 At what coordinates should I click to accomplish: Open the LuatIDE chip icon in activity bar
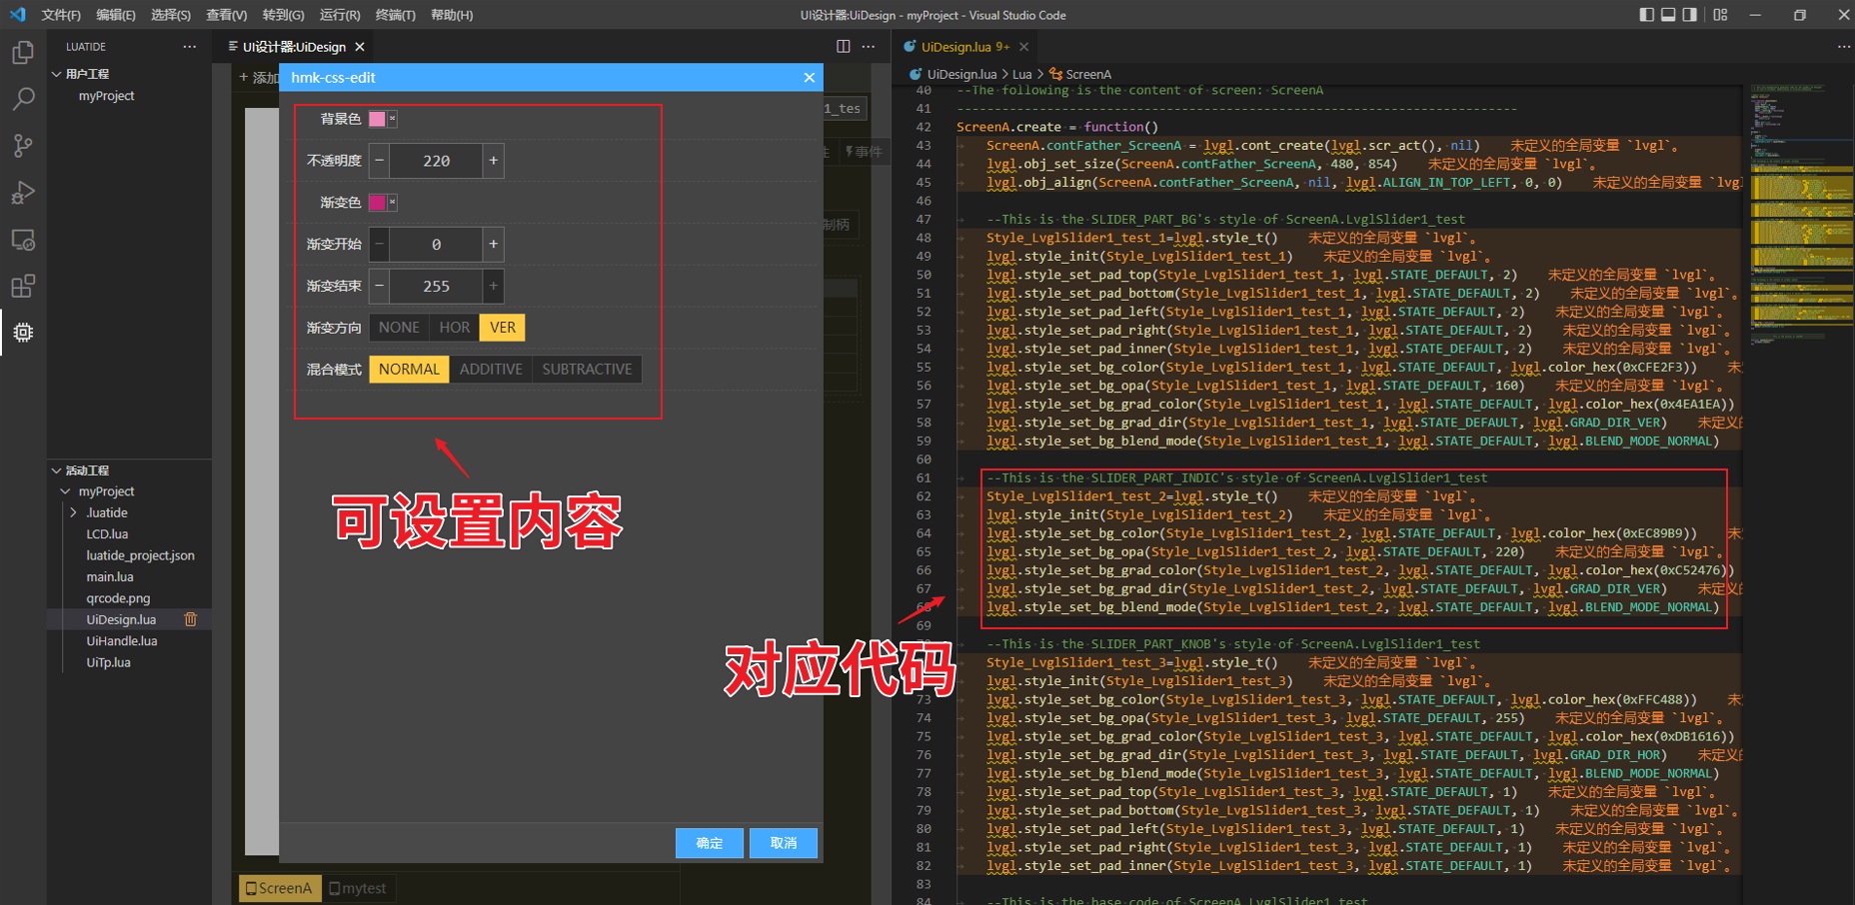[23, 333]
